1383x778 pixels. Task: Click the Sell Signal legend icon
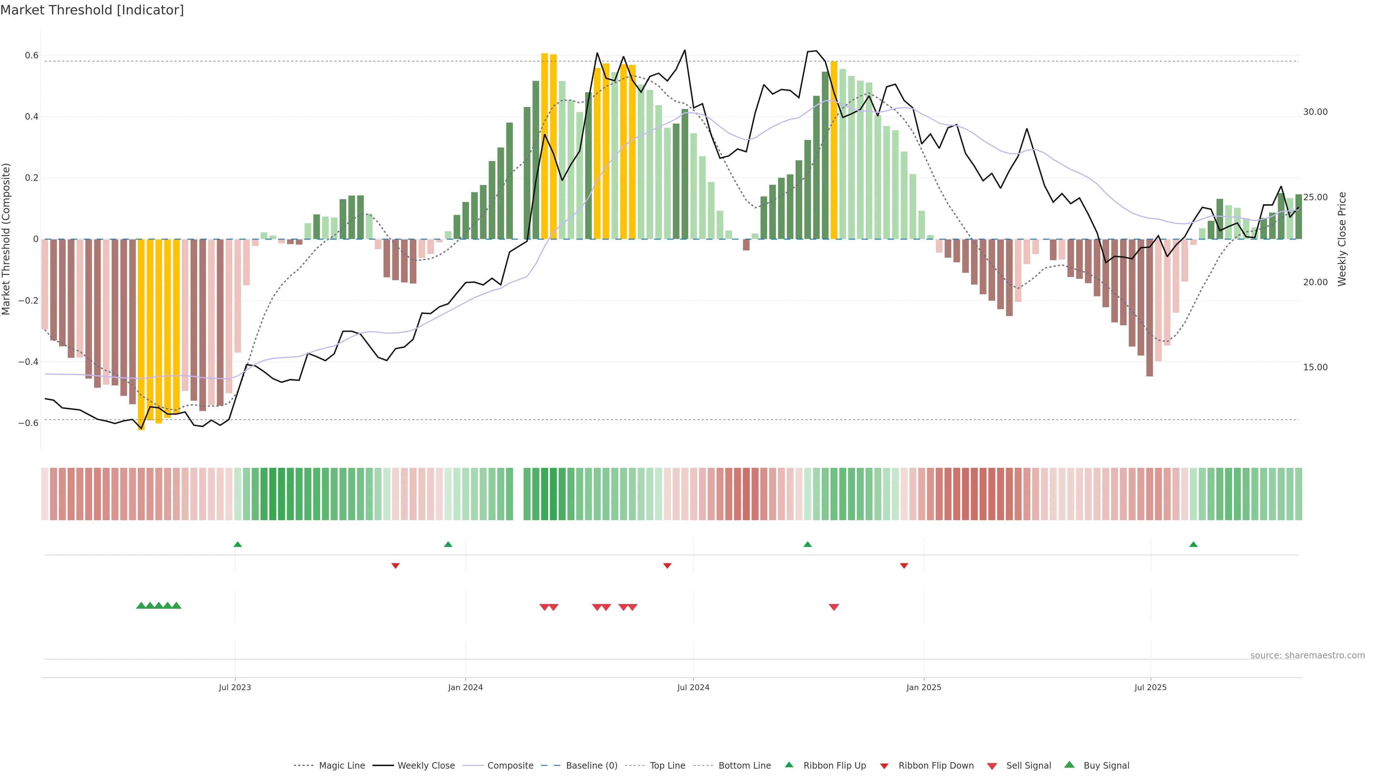click(992, 766)
